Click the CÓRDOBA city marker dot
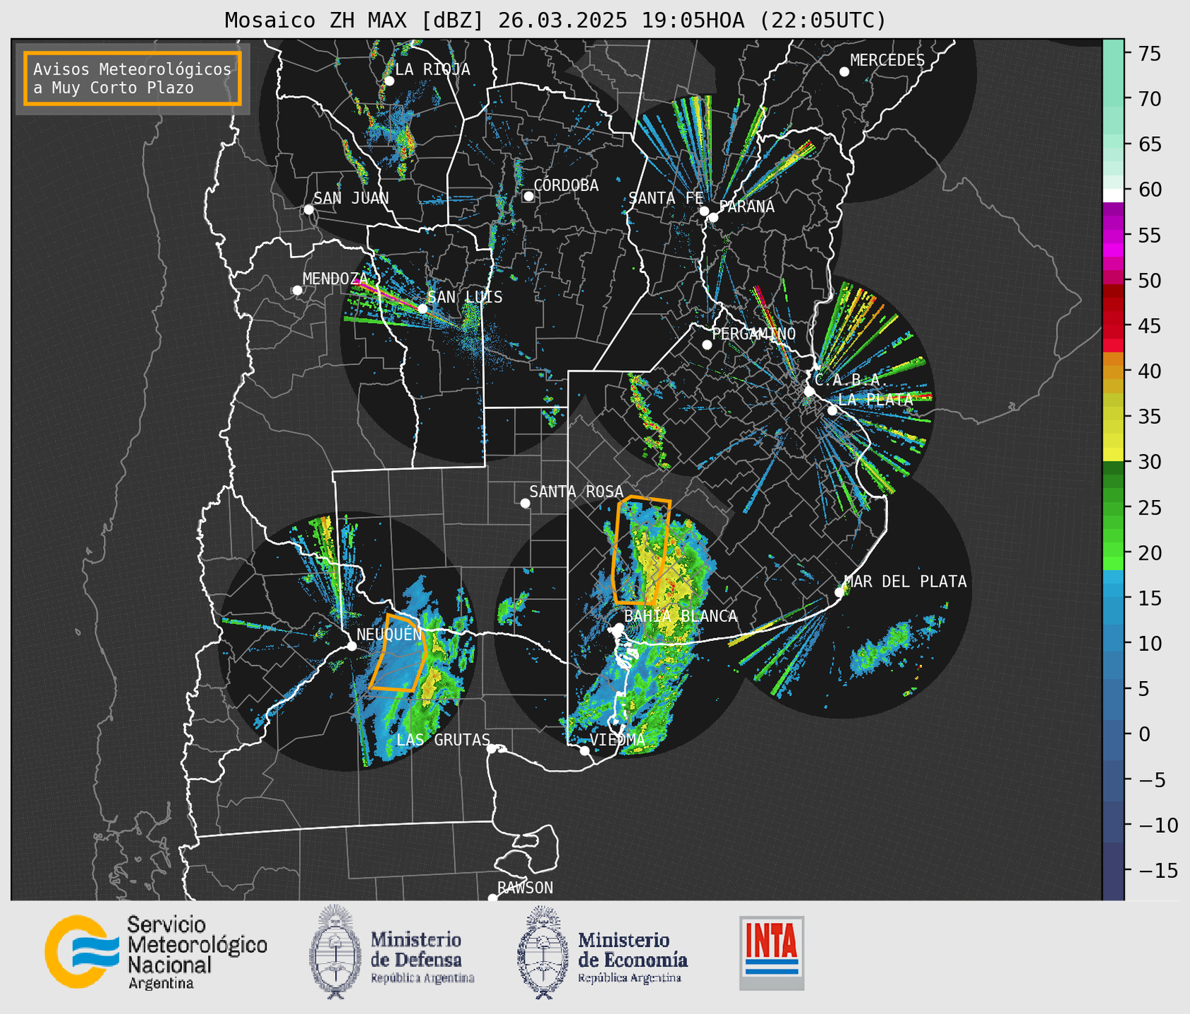This screenshot has width=1190, height=1014. (528, 196)
